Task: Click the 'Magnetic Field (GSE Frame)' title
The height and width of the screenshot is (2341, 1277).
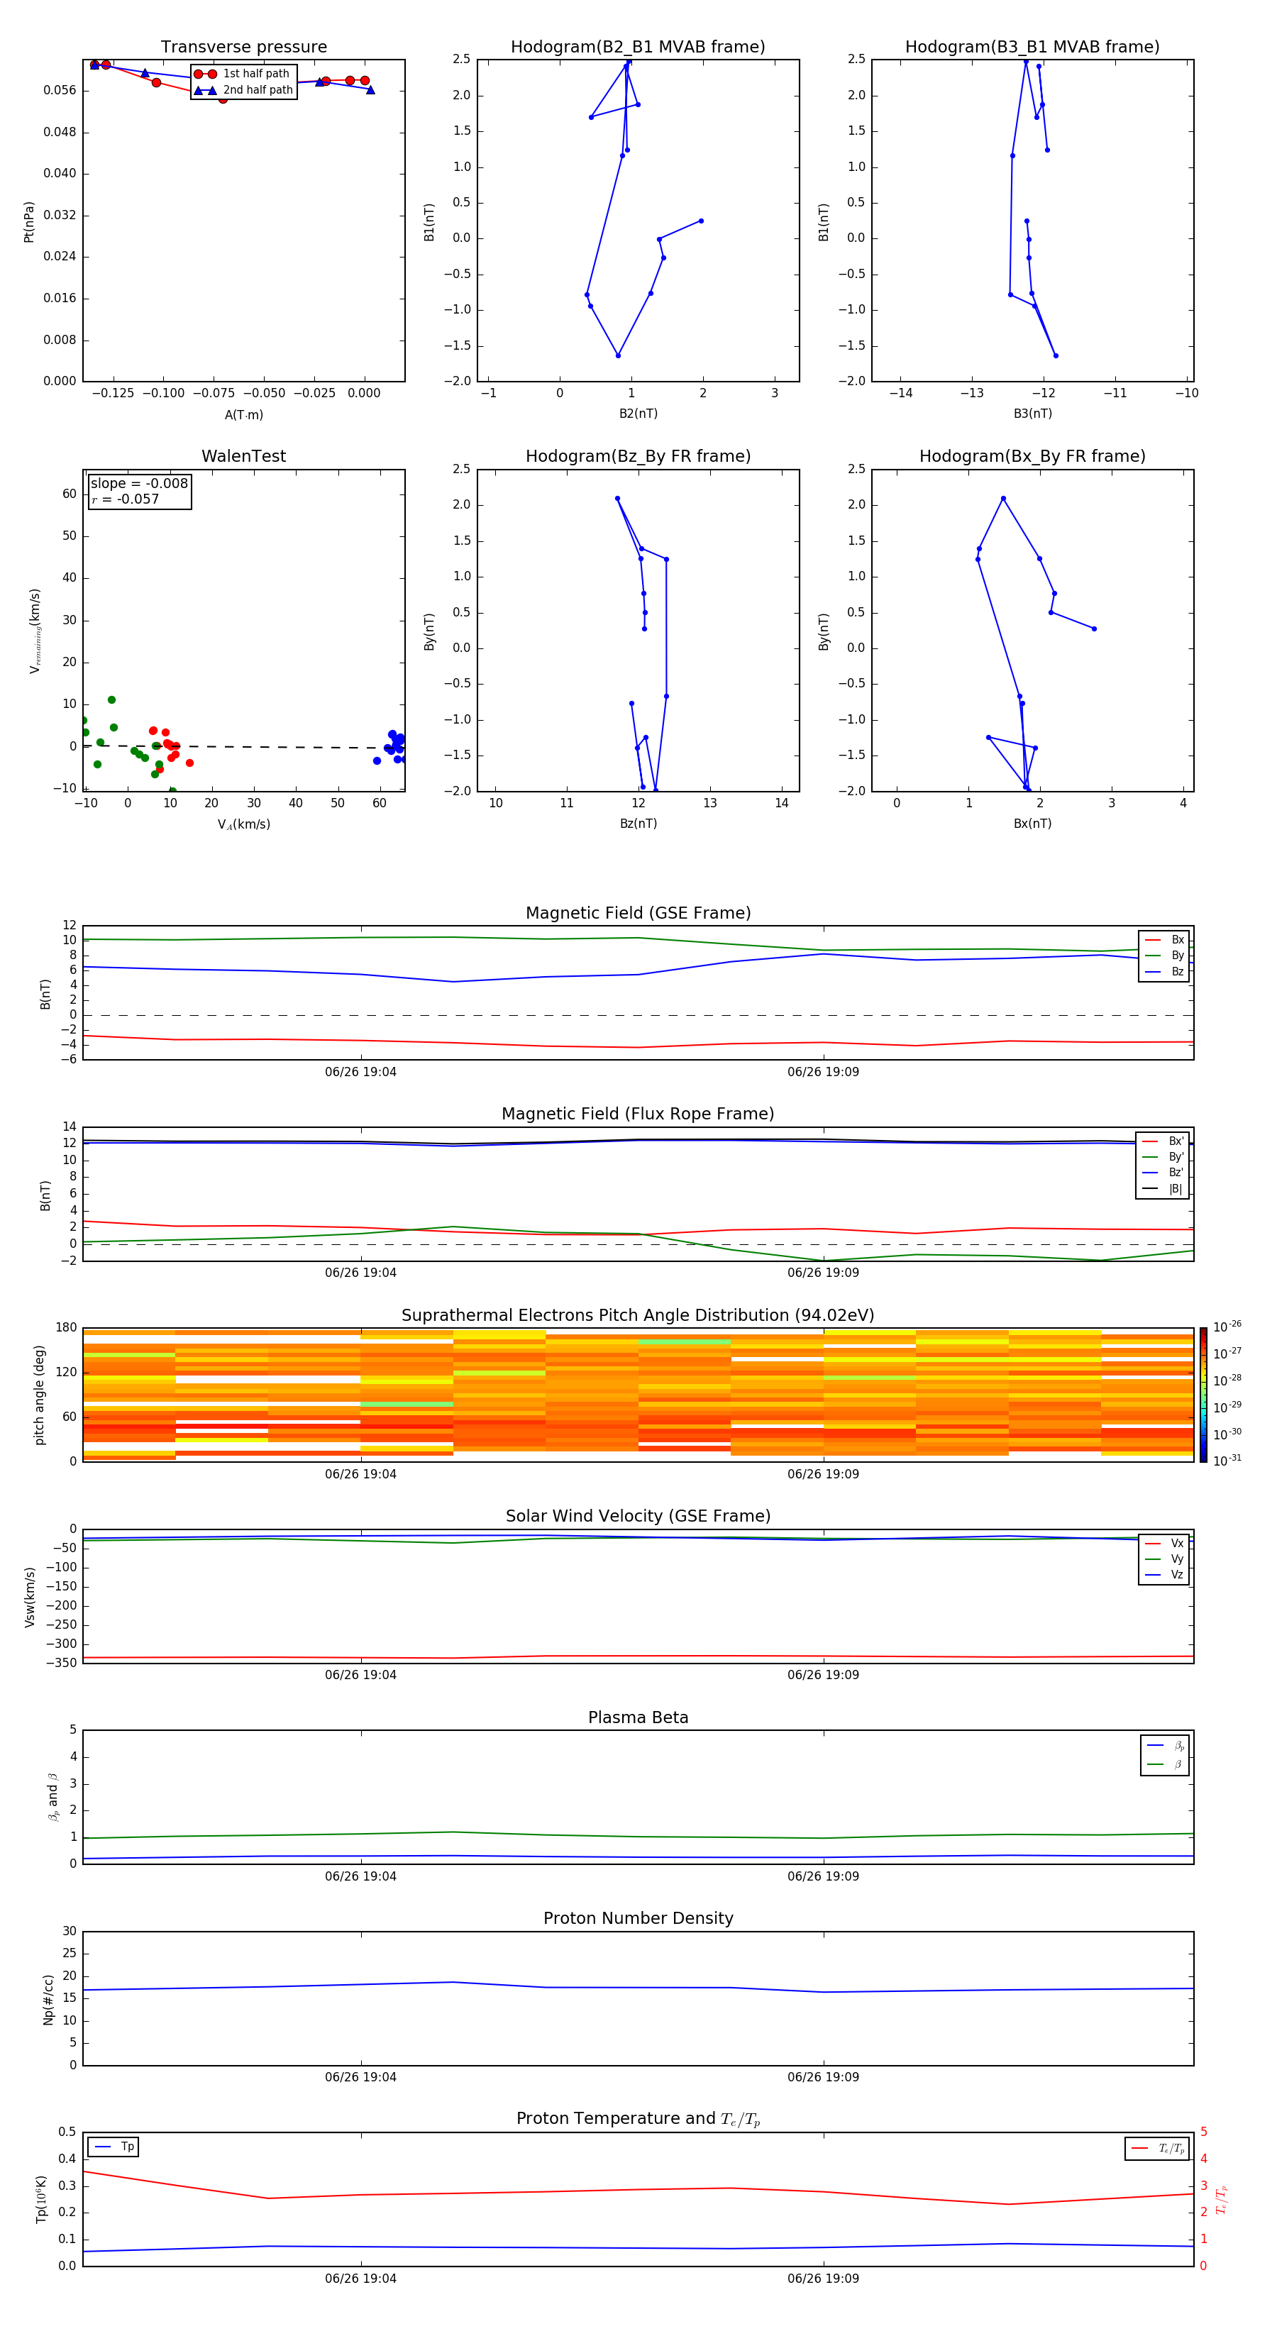Action: coord(638,912)
